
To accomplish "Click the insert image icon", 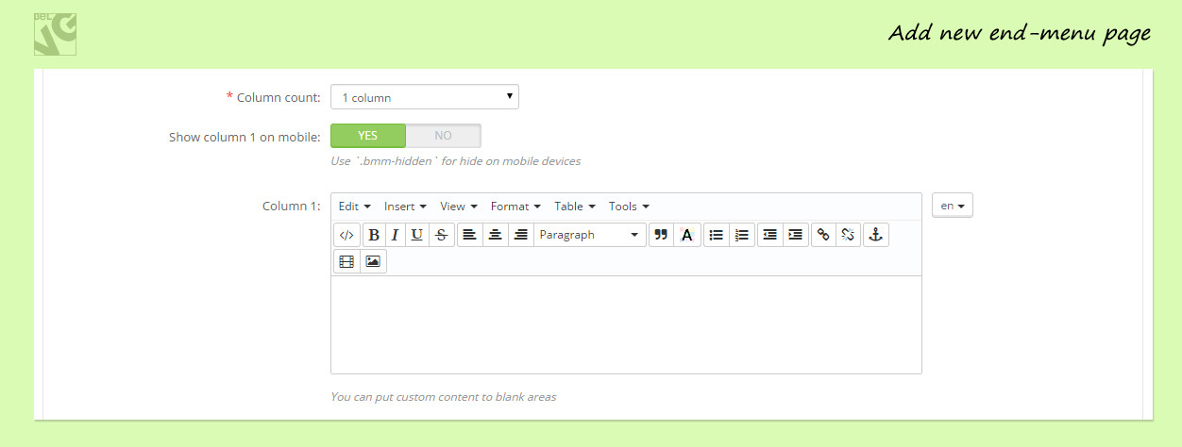I will tap(373, 261).
